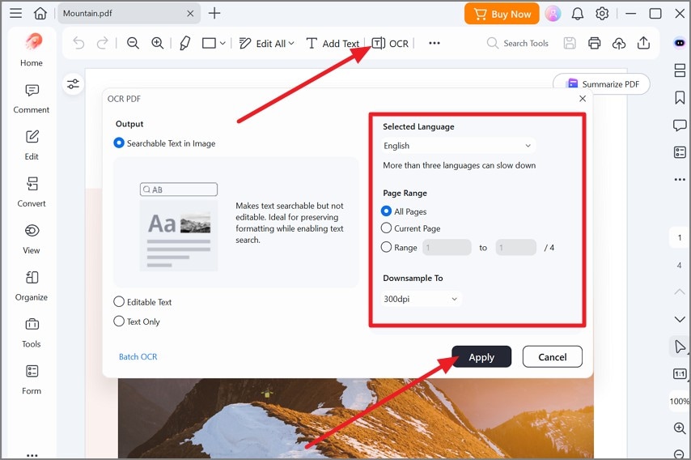Click the Cancel button

(552, 357)
